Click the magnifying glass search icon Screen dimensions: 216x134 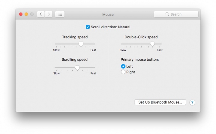click(x=167, y=14)
